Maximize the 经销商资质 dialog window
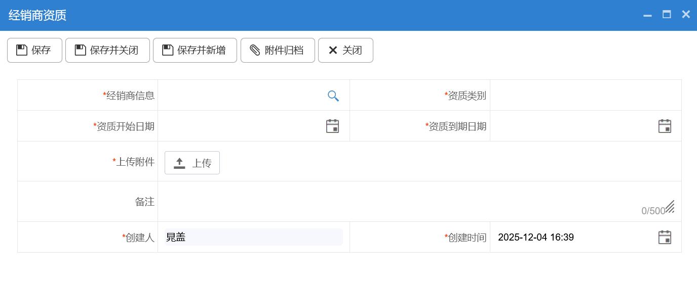This screenshot has height=283, width=697. (667, 15)
